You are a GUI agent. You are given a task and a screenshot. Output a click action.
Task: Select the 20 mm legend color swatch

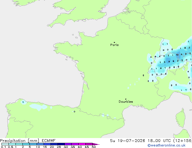point(54,144)
